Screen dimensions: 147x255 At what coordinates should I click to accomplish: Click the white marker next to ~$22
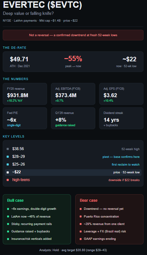coord(8,172)
